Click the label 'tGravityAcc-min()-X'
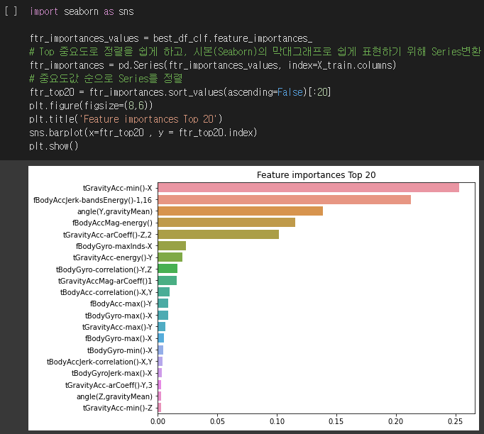The image size is (484, 434). point(118,188)
